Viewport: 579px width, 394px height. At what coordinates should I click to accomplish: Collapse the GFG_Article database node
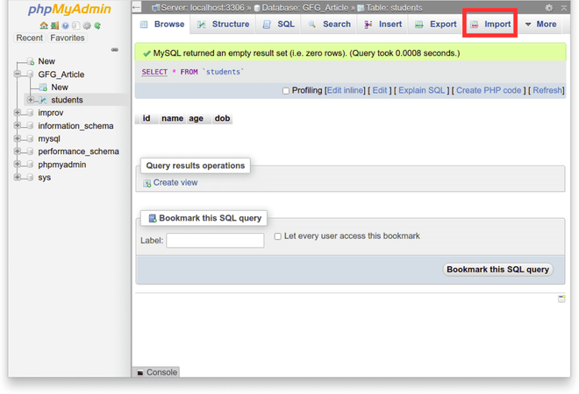[x=18, y=74]
